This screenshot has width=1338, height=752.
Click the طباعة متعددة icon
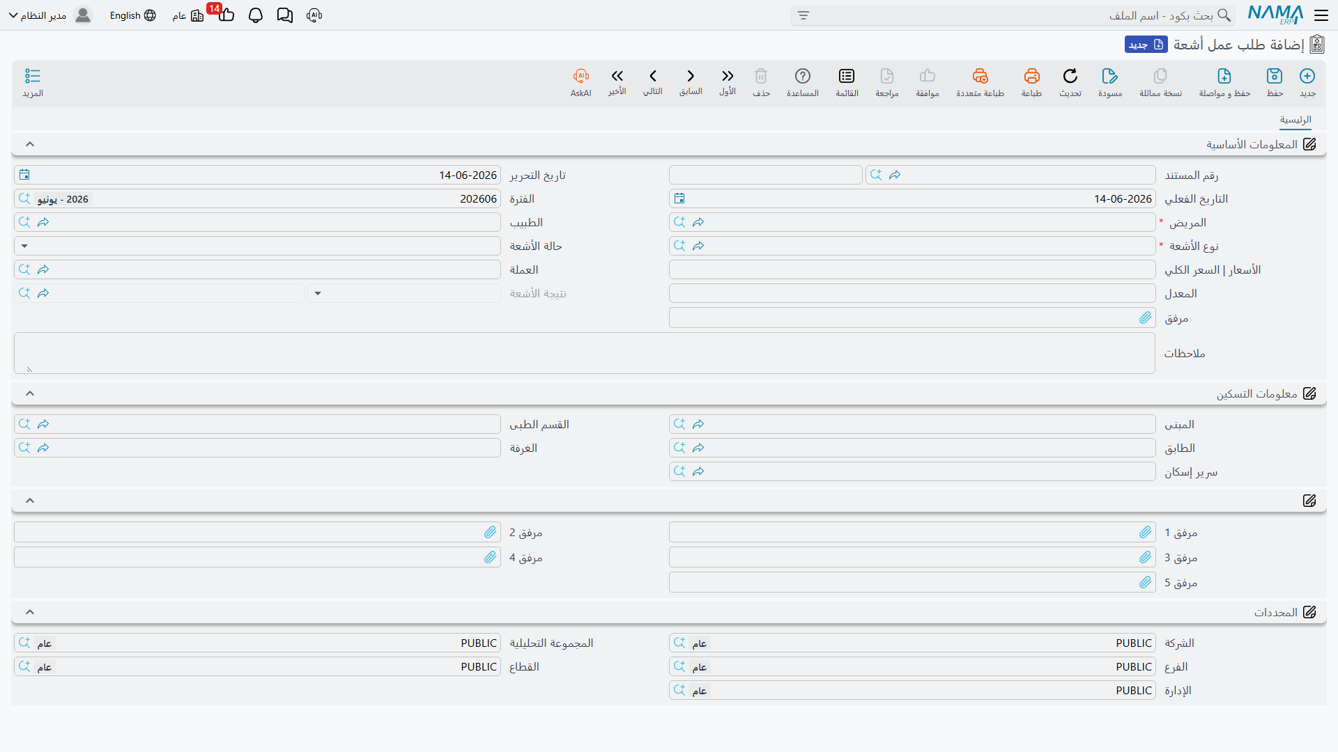[x=981, y=76]
